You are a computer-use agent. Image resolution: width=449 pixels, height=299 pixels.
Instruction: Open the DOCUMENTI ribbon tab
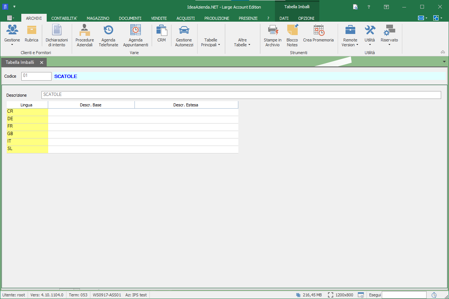tap(130, 18)
